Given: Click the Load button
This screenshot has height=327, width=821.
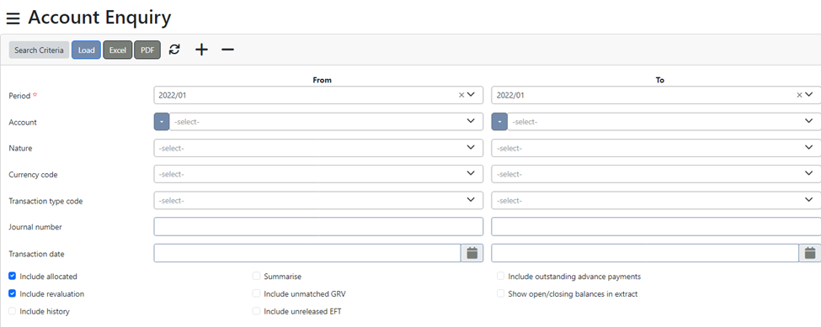Looking at the screenshot, I should (x=87, y=50).
